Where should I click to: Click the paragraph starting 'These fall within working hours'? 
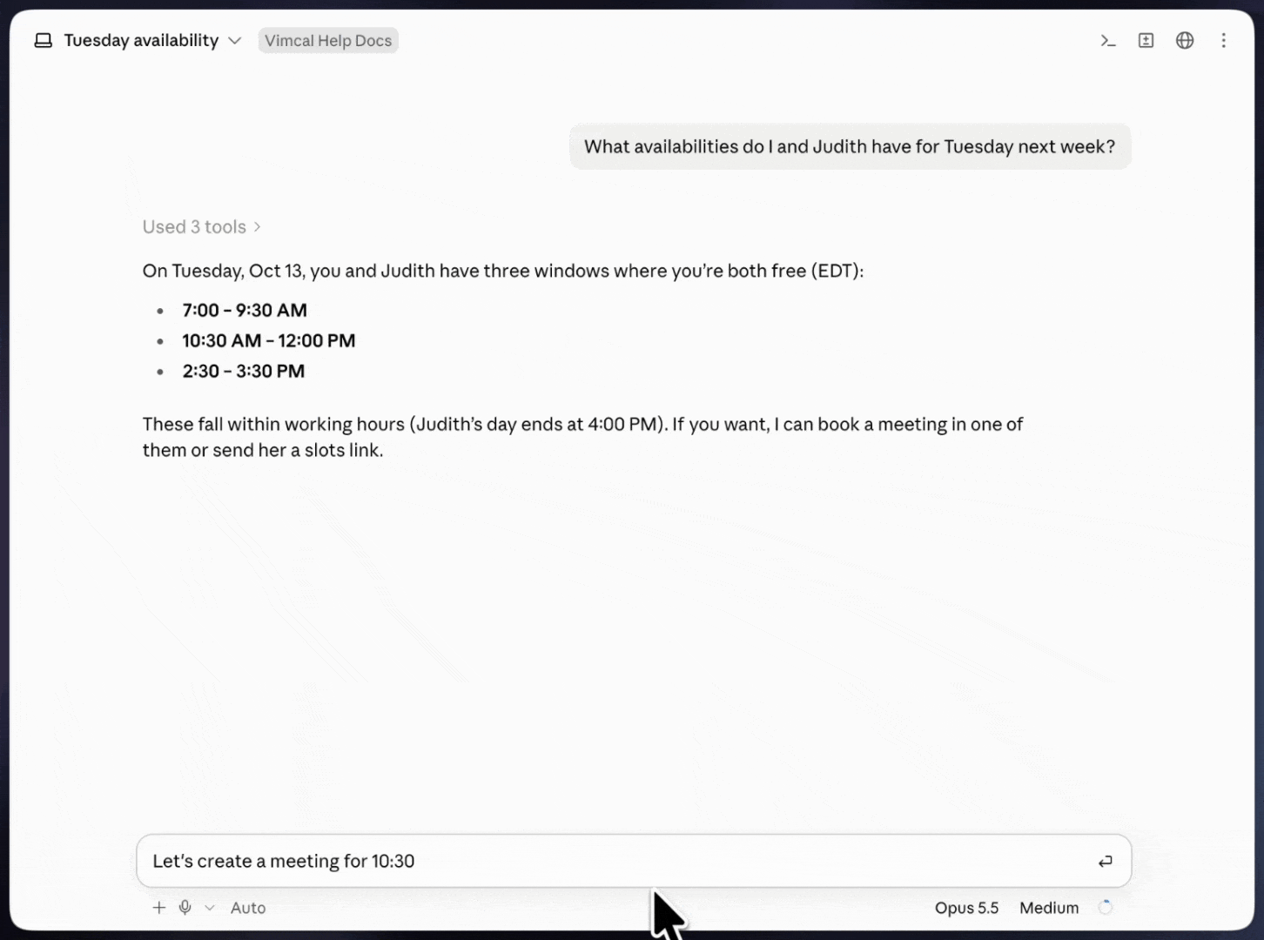pyautogui.click(x=582, y=437)
